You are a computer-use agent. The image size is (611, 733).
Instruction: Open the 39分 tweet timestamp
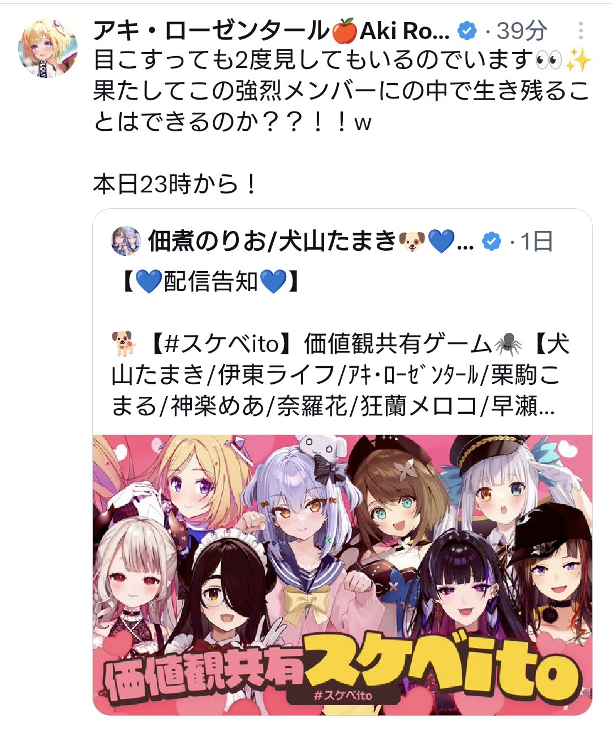tap(522, 31)
